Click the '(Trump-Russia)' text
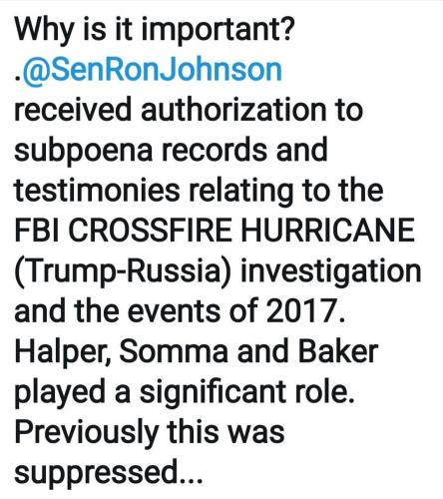Viewport: 443px width, 499px height. click(123, 272)
